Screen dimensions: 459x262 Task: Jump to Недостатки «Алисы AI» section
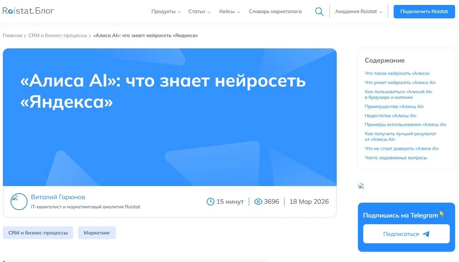coord(390,116)
